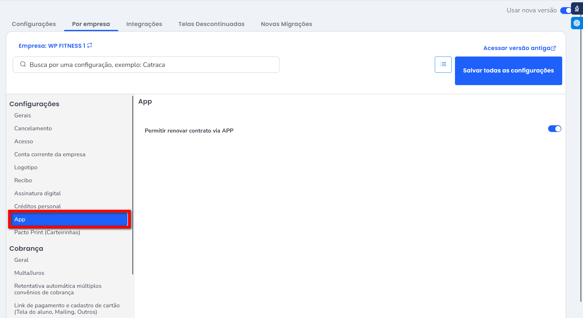This screenshot has height=318, width=583.
Task: Go to the Telas Descontinuadas tab
Action: [x=211, y=24]
